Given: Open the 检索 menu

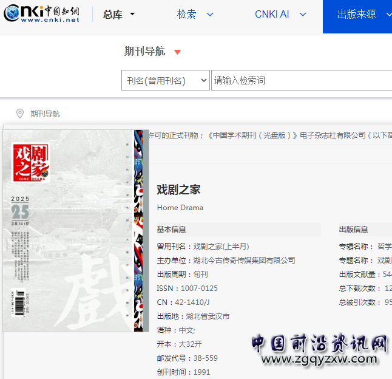Looking at the screenshot, I should [x=195, y=15].
